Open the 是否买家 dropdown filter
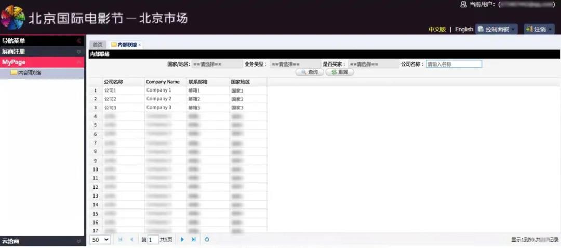Screen dimensions: 561x248 click(x=372, y=64)
